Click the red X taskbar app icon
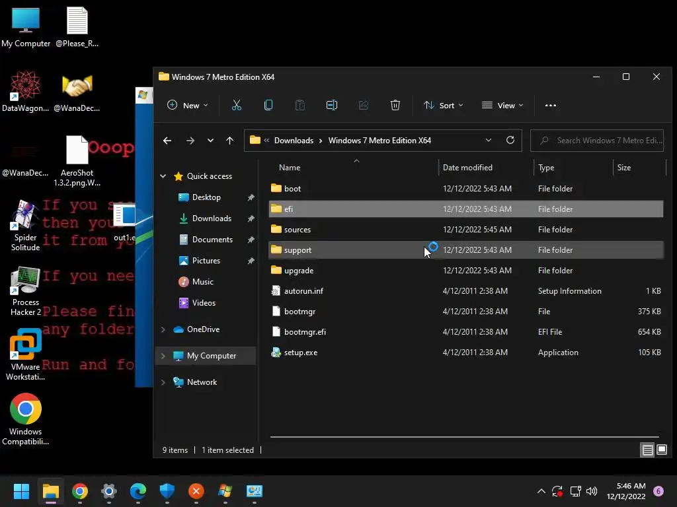Screen dimensions: 677x507 (x=196, y=491)
